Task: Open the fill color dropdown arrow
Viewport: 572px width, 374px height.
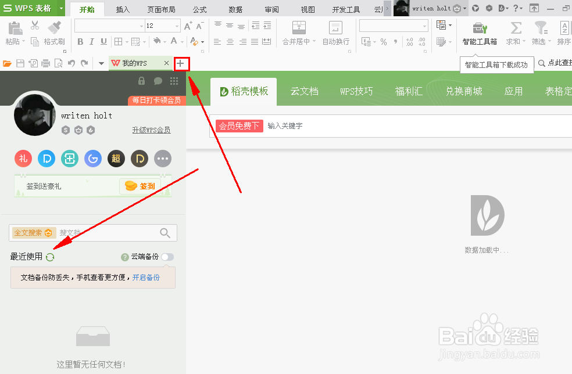Action: tap(165, 41)
